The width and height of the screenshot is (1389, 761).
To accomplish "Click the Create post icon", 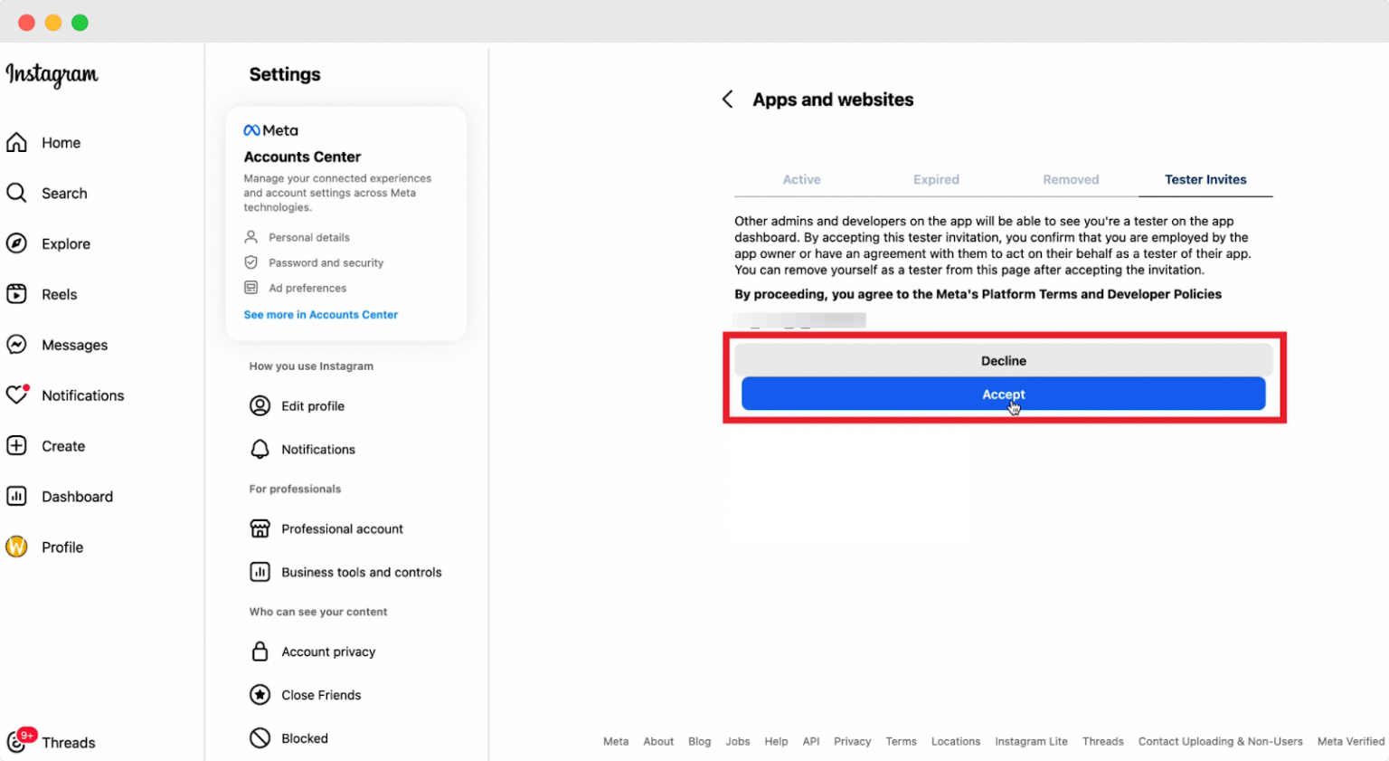I will [17, 446].
